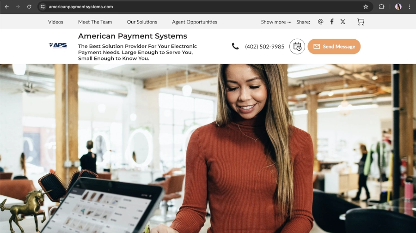Expand the Show more navigation menu

[276, 22]
